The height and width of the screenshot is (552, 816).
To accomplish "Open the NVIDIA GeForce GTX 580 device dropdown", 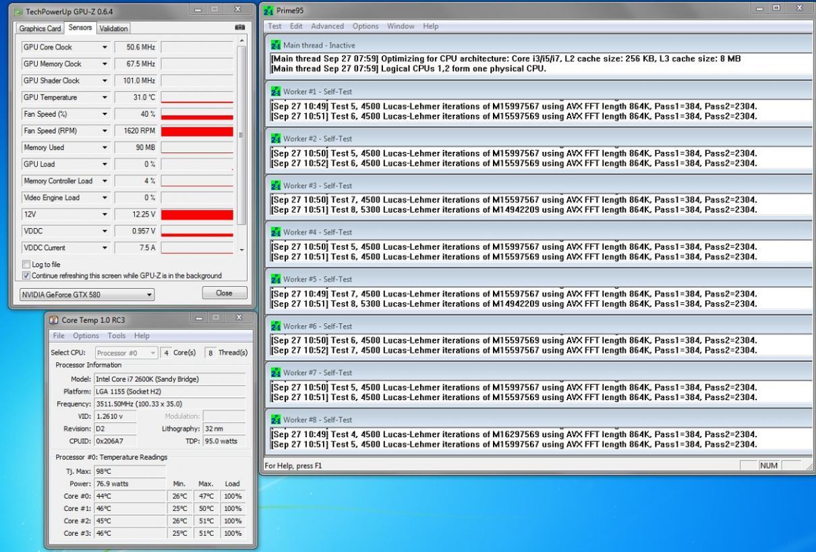I will [87, 294].
